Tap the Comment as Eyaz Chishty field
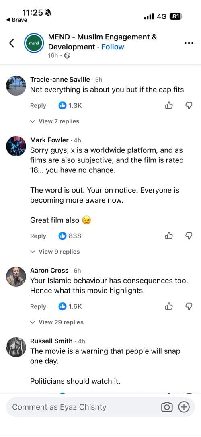The image size is (201, 437). pyautogui.click(x=83, y=407)
